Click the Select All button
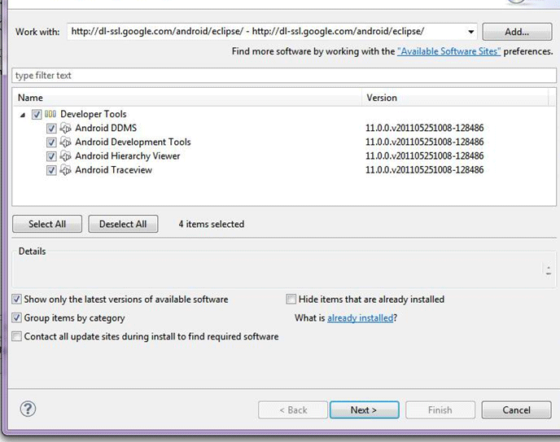The height and width of the screenshot is (442, 560). click(47, 224)
